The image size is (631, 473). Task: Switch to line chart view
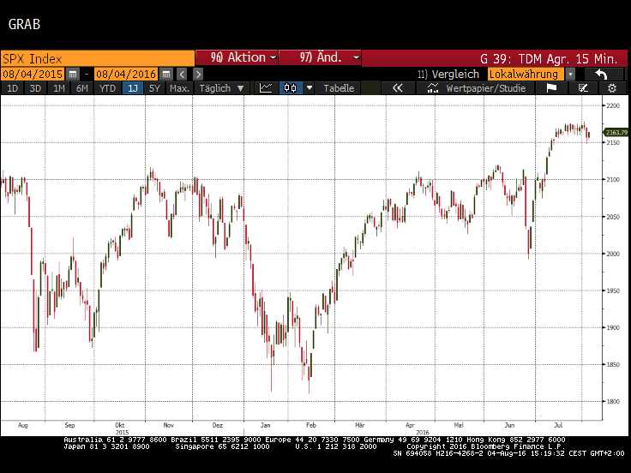point(266,88)
